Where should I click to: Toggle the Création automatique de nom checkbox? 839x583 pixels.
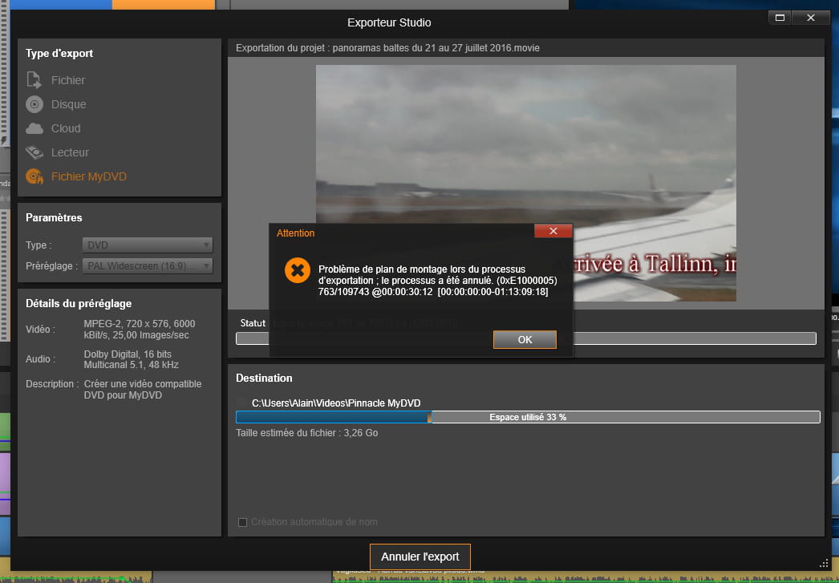click(x=242, y=522)
